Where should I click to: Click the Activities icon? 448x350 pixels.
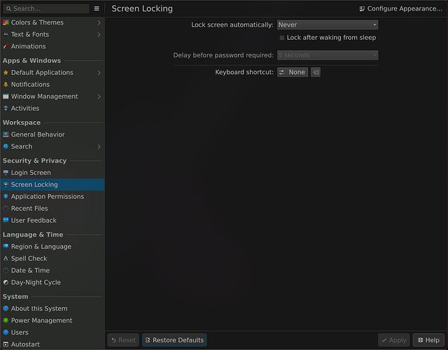[x=6, y=108]
